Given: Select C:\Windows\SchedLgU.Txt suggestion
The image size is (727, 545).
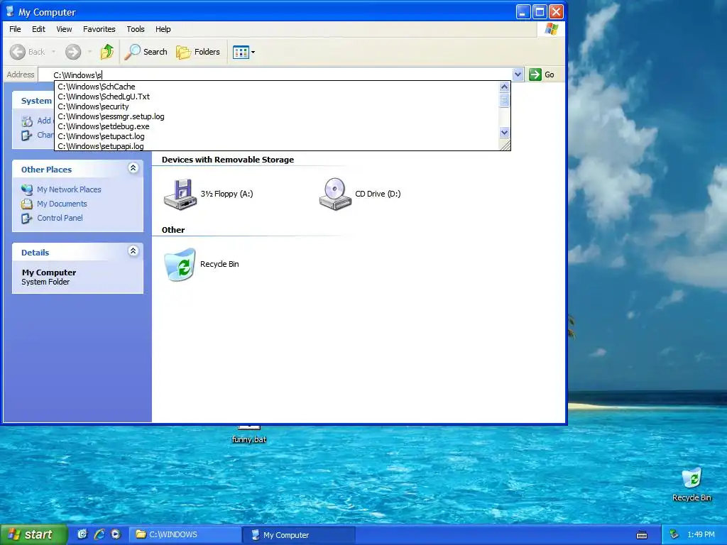Looking at the screenshot, I should coord(277,97).
